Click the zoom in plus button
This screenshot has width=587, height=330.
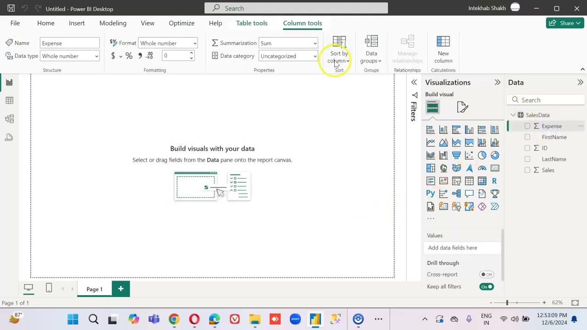click(544, 302)
